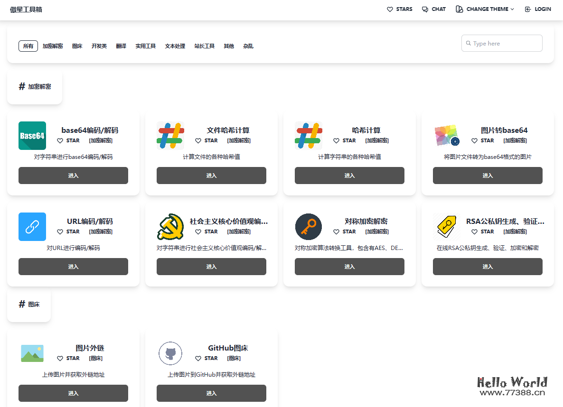Toggle the STAR heart on GitHub图床 card
Viewport: 563px width, 407px height.
[198, 358]
